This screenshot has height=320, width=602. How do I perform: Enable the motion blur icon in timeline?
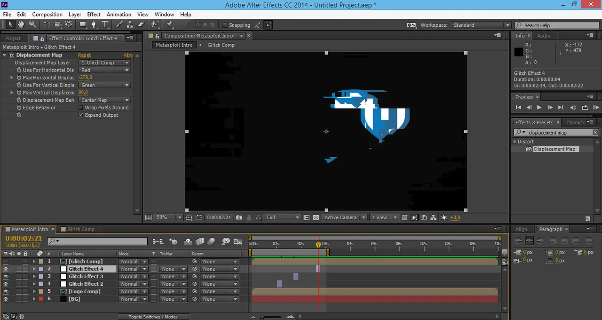pos(211,241)
